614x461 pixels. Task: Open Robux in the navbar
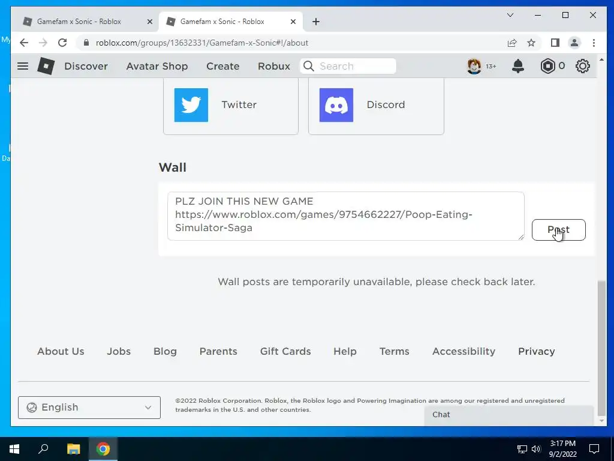coord(273,66)
